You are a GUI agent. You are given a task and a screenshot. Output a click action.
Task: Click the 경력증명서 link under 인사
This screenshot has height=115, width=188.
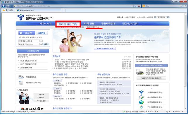coord(57,93)
